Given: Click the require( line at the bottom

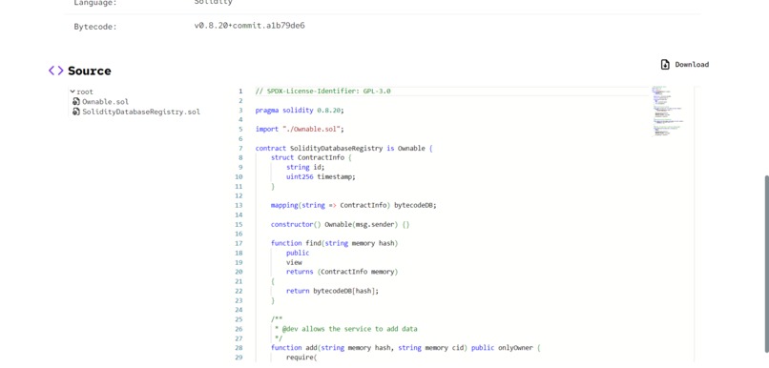Looking at the screenshot, I should pyautogui.click(x=301, y=358).
